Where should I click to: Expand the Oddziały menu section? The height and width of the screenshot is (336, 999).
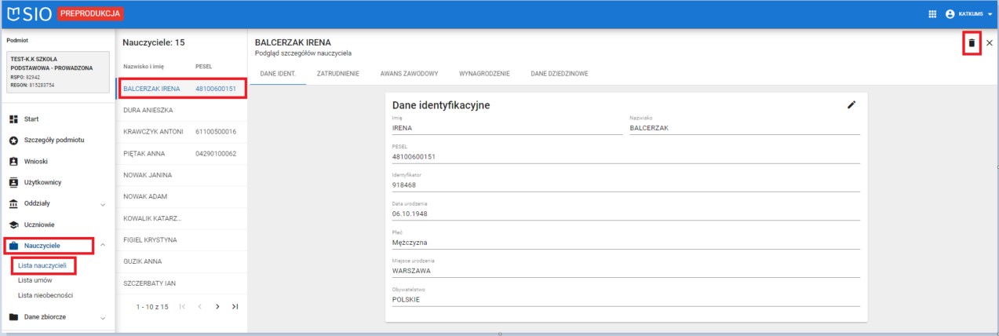tap(103, 204)
